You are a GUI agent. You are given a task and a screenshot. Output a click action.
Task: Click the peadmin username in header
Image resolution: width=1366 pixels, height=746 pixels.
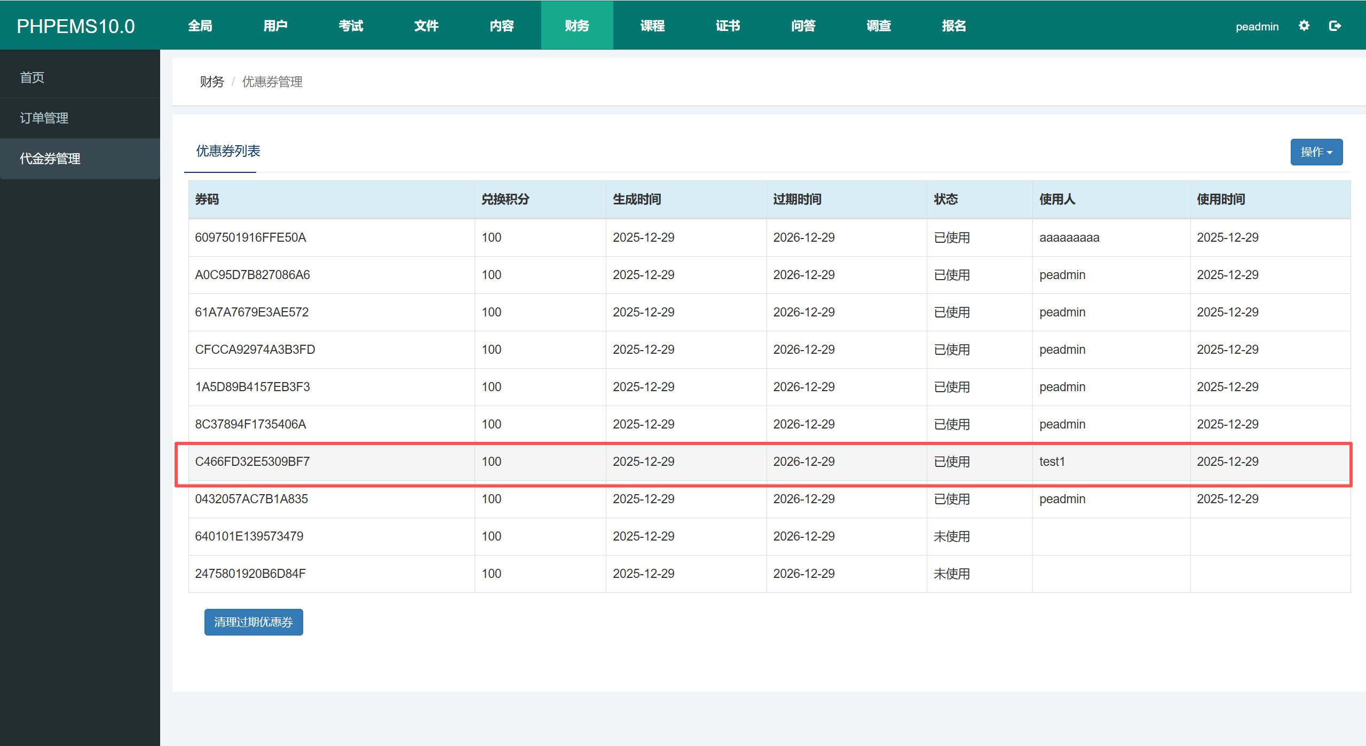point(1257,26)
